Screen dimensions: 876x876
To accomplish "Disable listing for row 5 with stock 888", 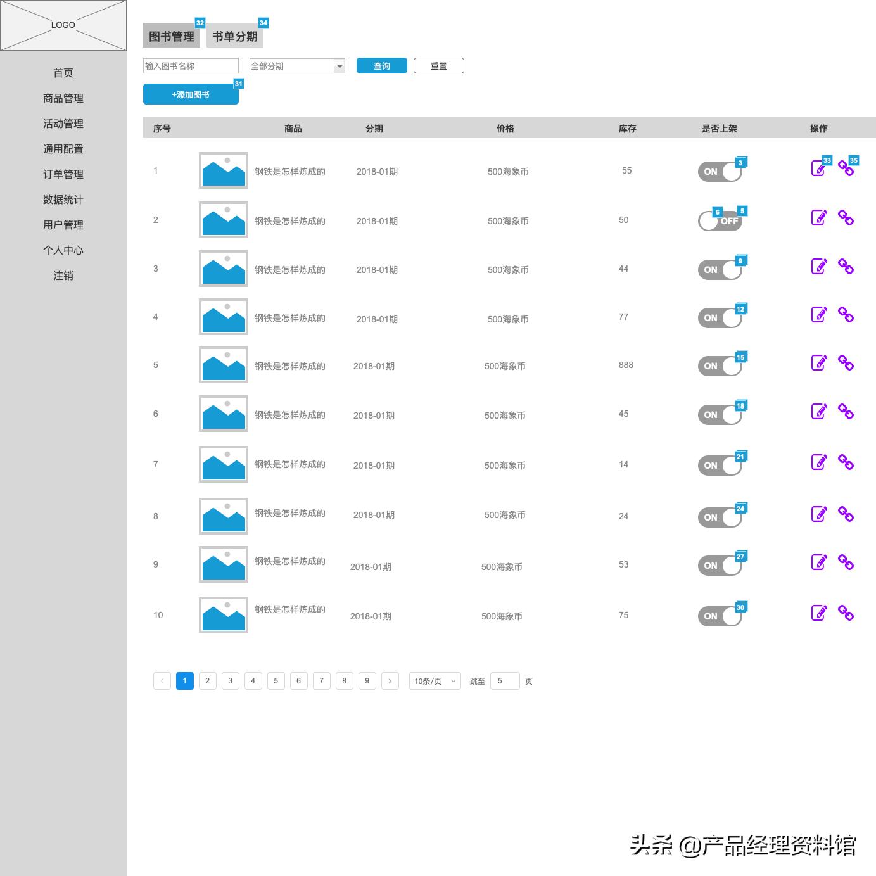I will point(720,366).
